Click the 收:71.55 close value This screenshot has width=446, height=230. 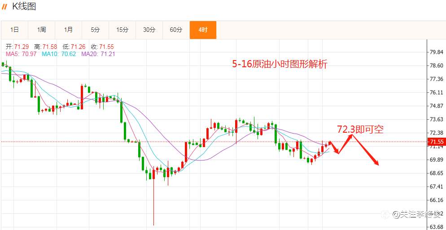[x=102, y=47]
